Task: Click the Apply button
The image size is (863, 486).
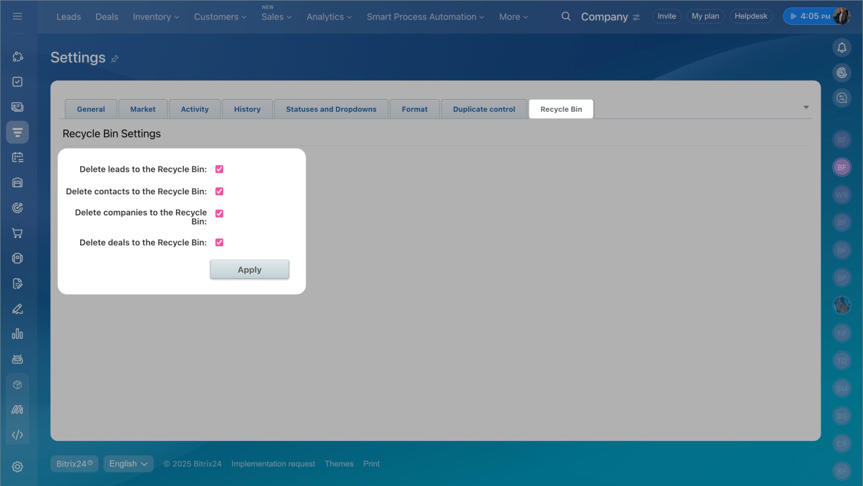Action: (249, 270)
